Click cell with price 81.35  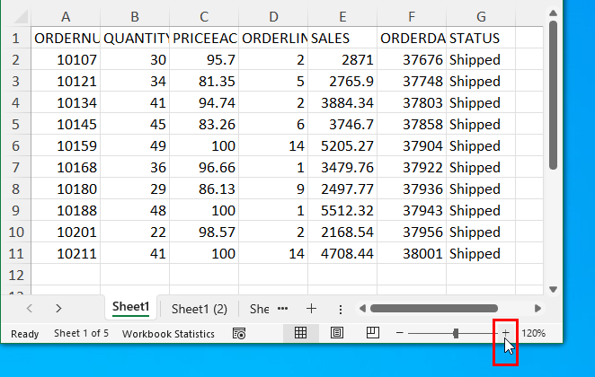point(204,81)
